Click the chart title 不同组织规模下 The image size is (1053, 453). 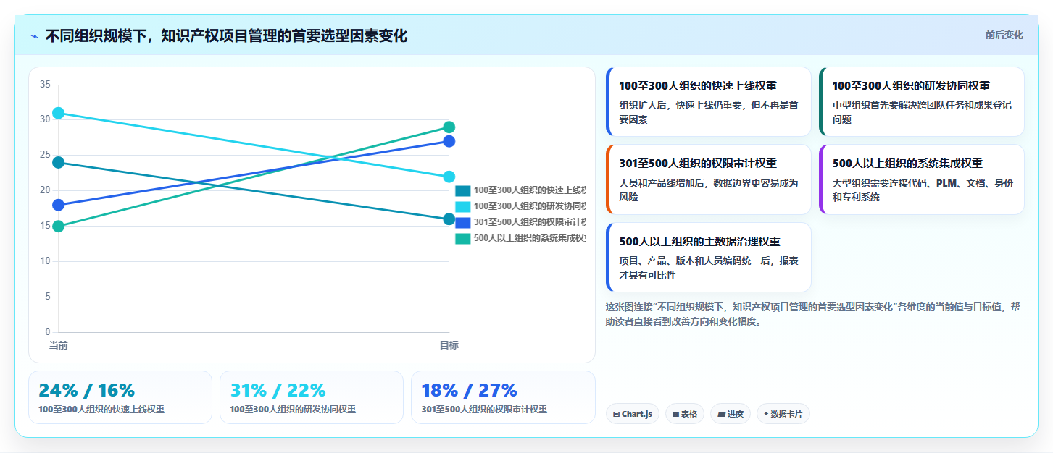(x=226, y=35)
